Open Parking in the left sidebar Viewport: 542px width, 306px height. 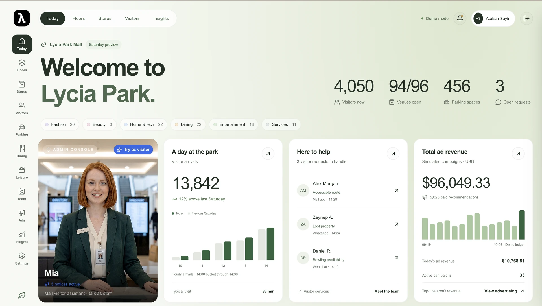click(22, 130)
